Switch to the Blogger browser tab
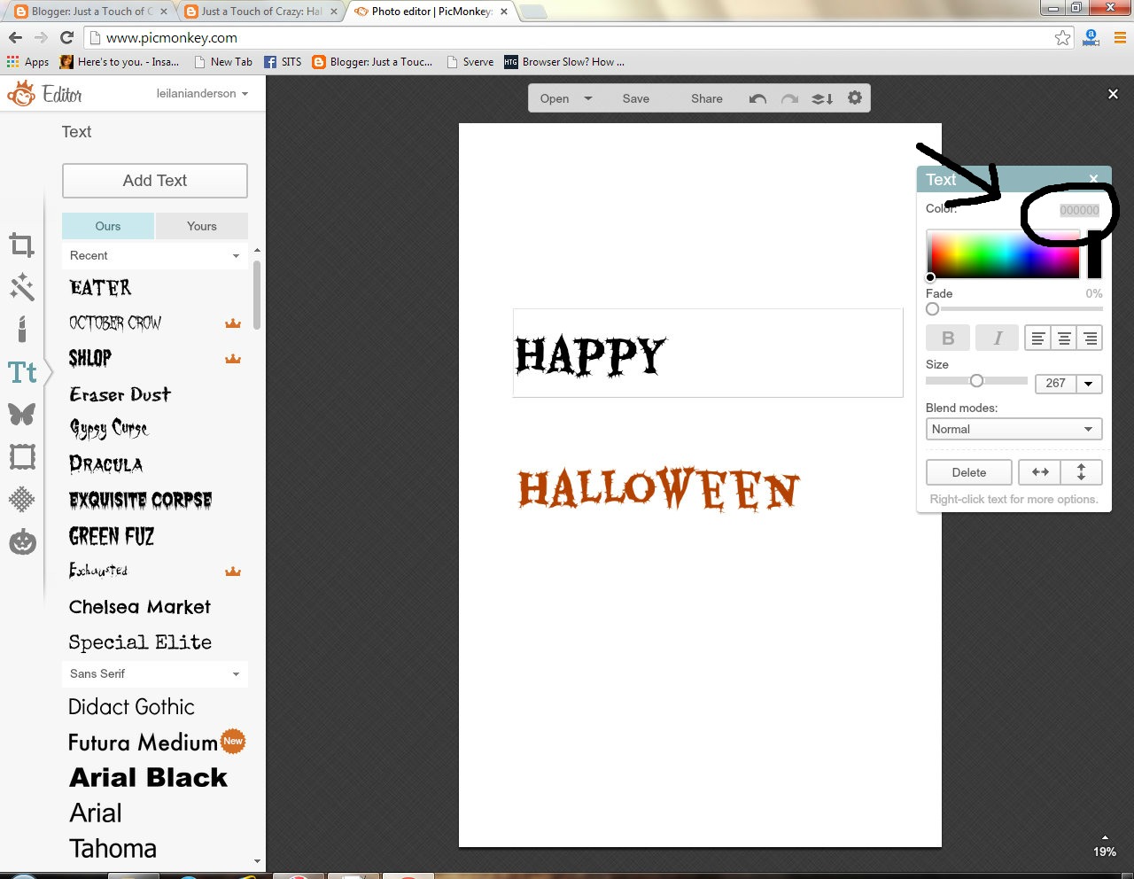The height and width of the screenshot is (879, 1134). click(x=90, y=12)
